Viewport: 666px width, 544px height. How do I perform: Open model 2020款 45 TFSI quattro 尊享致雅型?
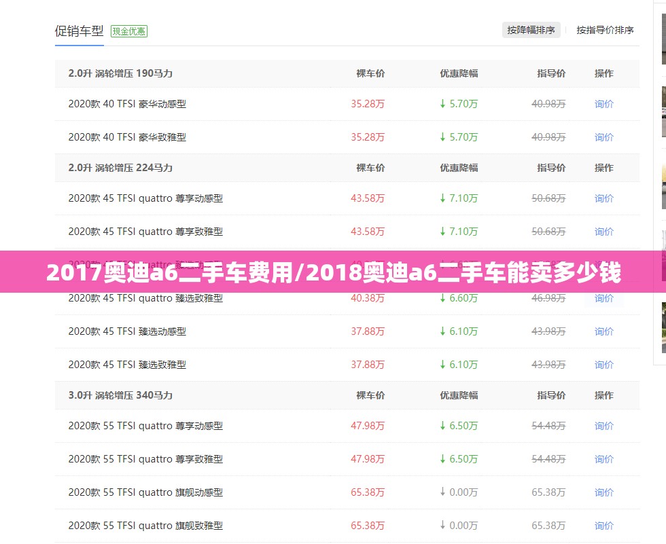pyautogui.click(x=145, y=232)
